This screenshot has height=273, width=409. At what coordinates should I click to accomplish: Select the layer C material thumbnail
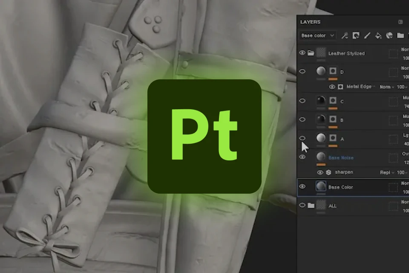tap(321, 100)
